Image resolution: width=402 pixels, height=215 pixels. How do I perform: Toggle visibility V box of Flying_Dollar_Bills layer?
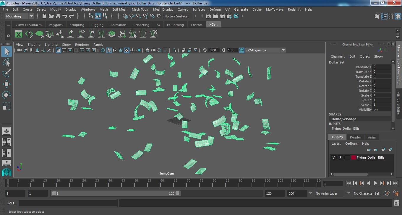click(x=334, y=157)
